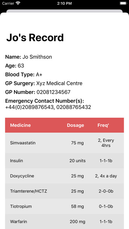Image resolution: width=129 pixels, height=229 pixels.
Task: Tap the 2:10 PM clock
Action: (64, 3)
